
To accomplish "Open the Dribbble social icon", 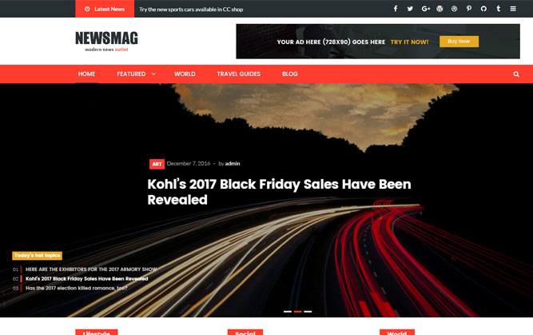I will click(454, 9).
